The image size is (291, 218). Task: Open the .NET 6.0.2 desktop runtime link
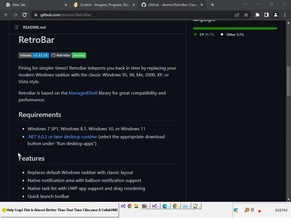coord(62,137)
